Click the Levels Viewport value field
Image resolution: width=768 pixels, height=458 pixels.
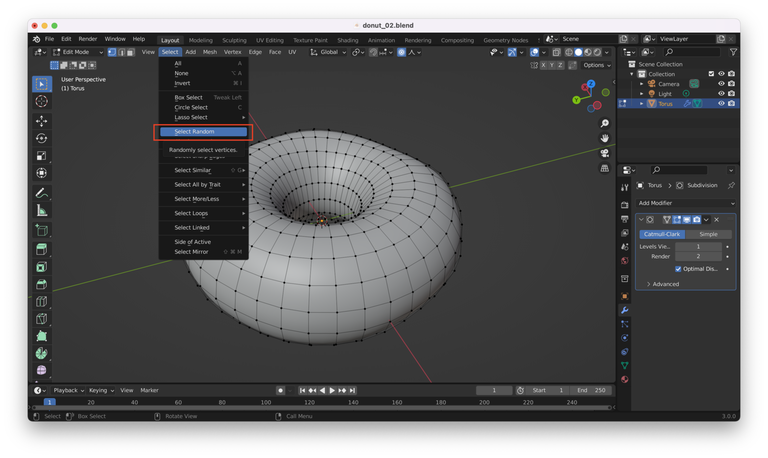(698, 247)
